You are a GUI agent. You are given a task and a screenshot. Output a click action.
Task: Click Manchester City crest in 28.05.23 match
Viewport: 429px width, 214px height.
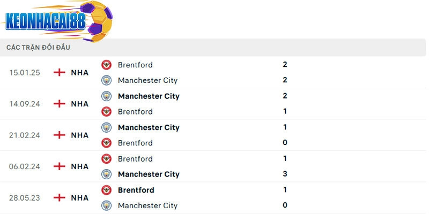coord(107,205)
